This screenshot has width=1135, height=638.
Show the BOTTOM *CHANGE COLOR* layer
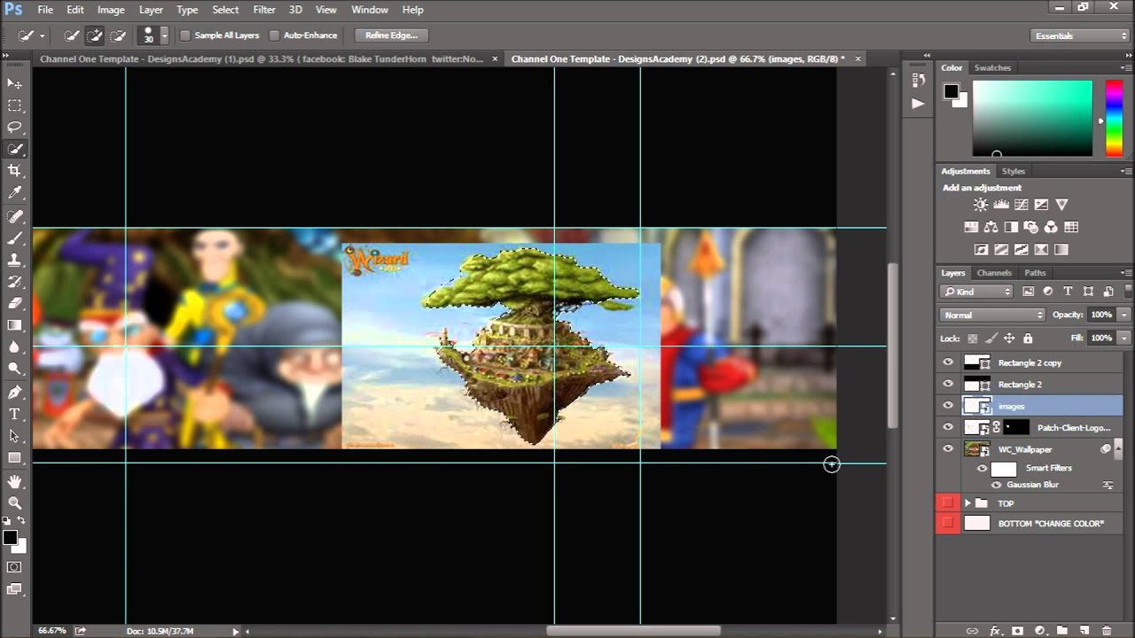[x=948, y=524]
